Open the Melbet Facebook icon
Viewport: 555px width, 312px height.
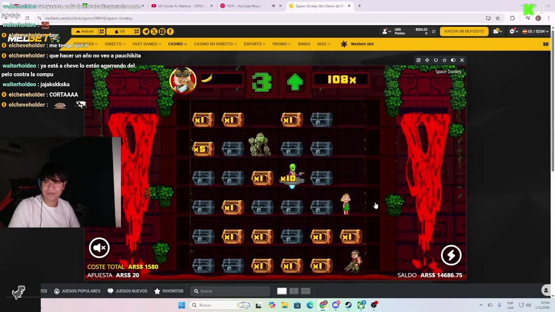click(x=170, y=31)
